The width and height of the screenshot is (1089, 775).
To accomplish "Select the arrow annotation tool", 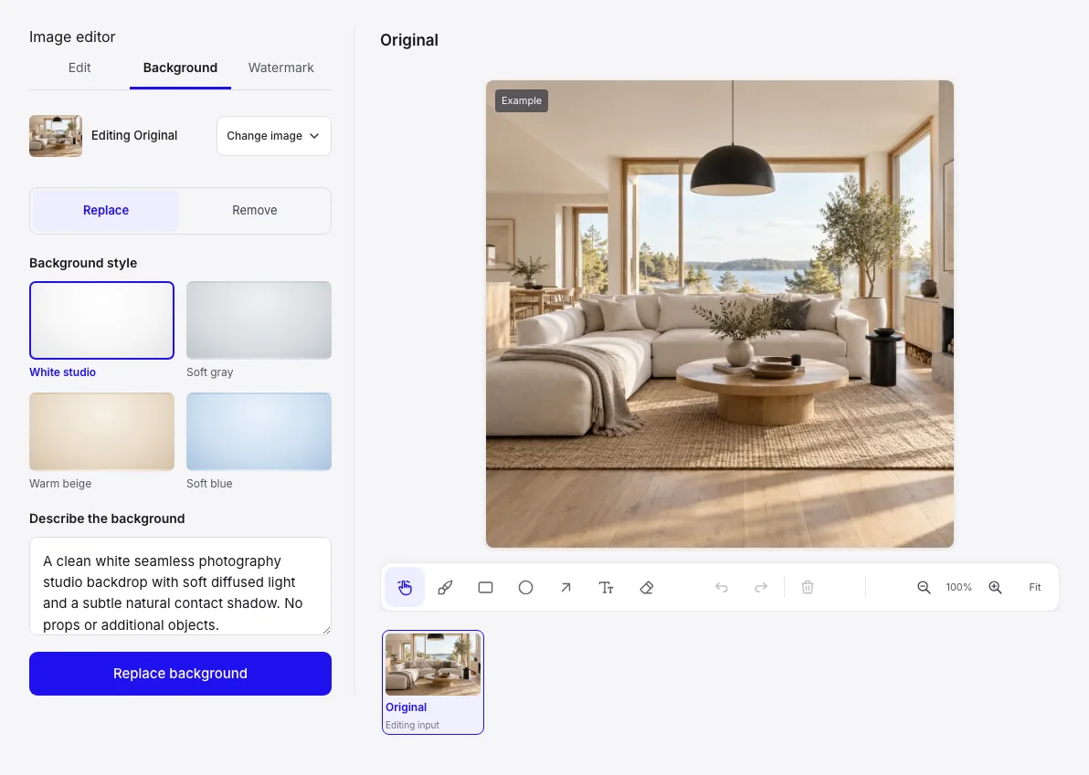I will 566,588.
